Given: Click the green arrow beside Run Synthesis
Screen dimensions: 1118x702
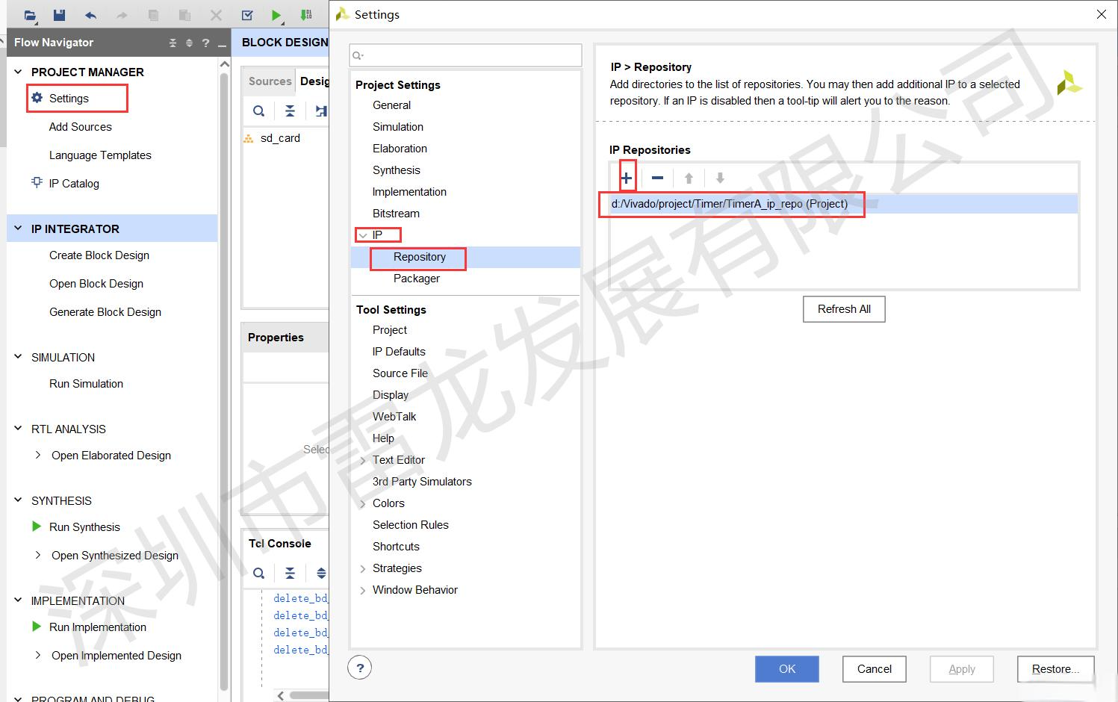Looking at the screenshot, I should click(37, 526).
